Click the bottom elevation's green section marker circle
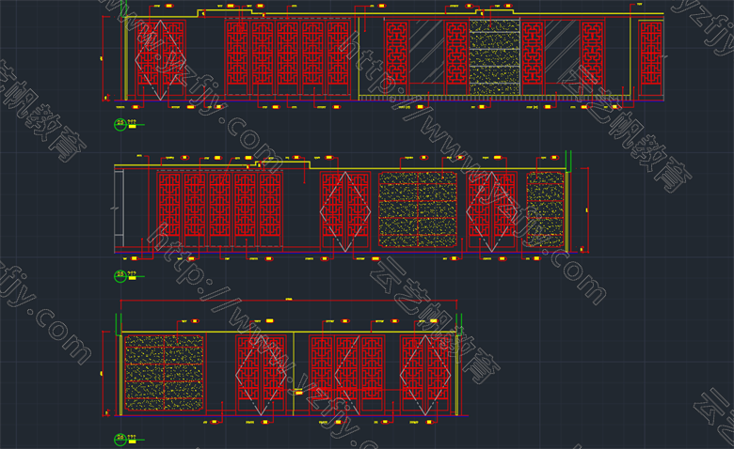 [120, 437]
